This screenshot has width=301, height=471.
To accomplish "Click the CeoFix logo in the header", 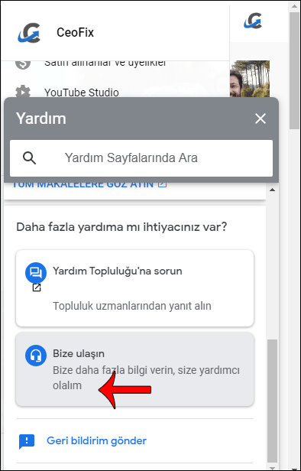I will (29, 32).
